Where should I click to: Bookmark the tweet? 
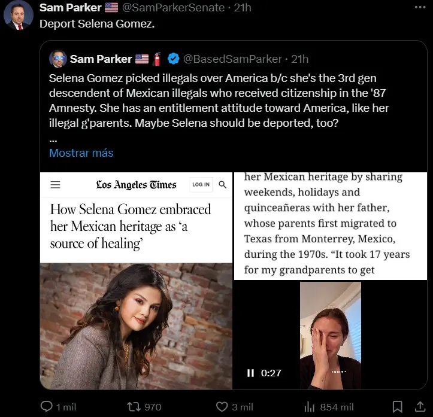tap(397, 406)
